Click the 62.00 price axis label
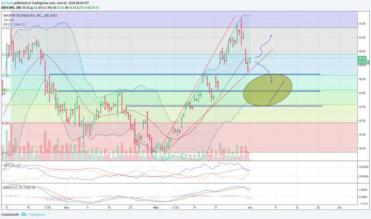The image size is (371, 219). click(x=362, y=38)
